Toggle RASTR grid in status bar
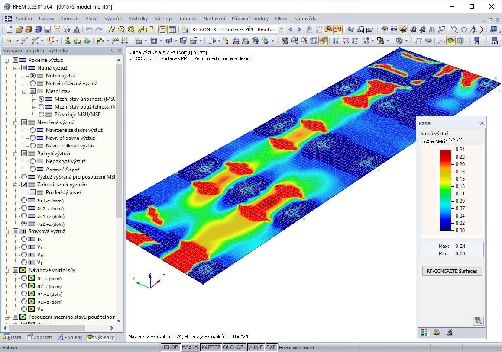Screen dimensions: 502x352 click(190, 347)
